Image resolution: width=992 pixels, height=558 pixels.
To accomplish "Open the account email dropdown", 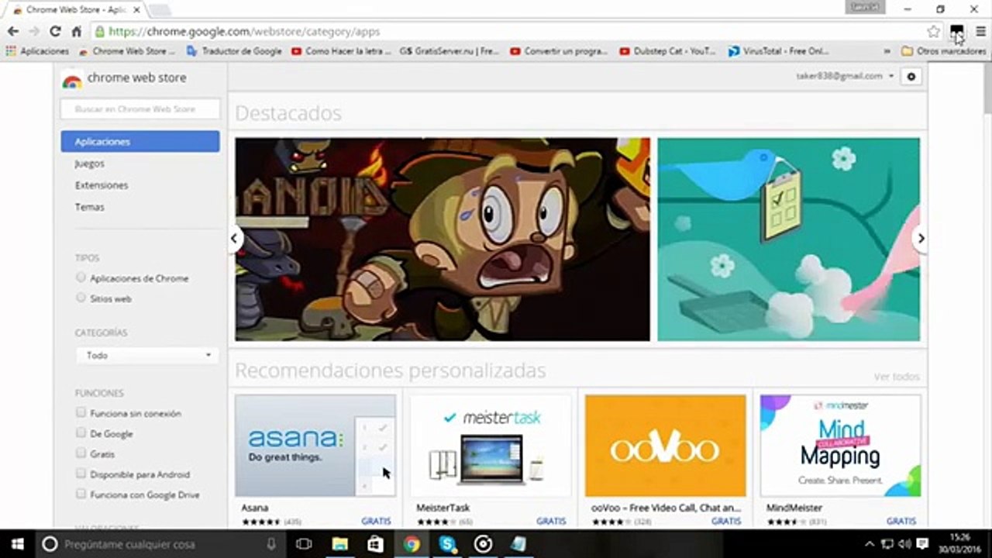I will tap(846, 76).
